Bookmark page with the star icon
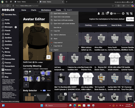Screen dimensions: 135x108 click(x=113, y=6)
